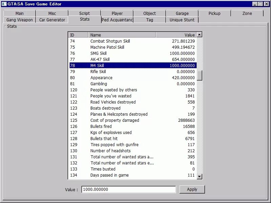Select Kgs of explosives used row

(132, 132)
